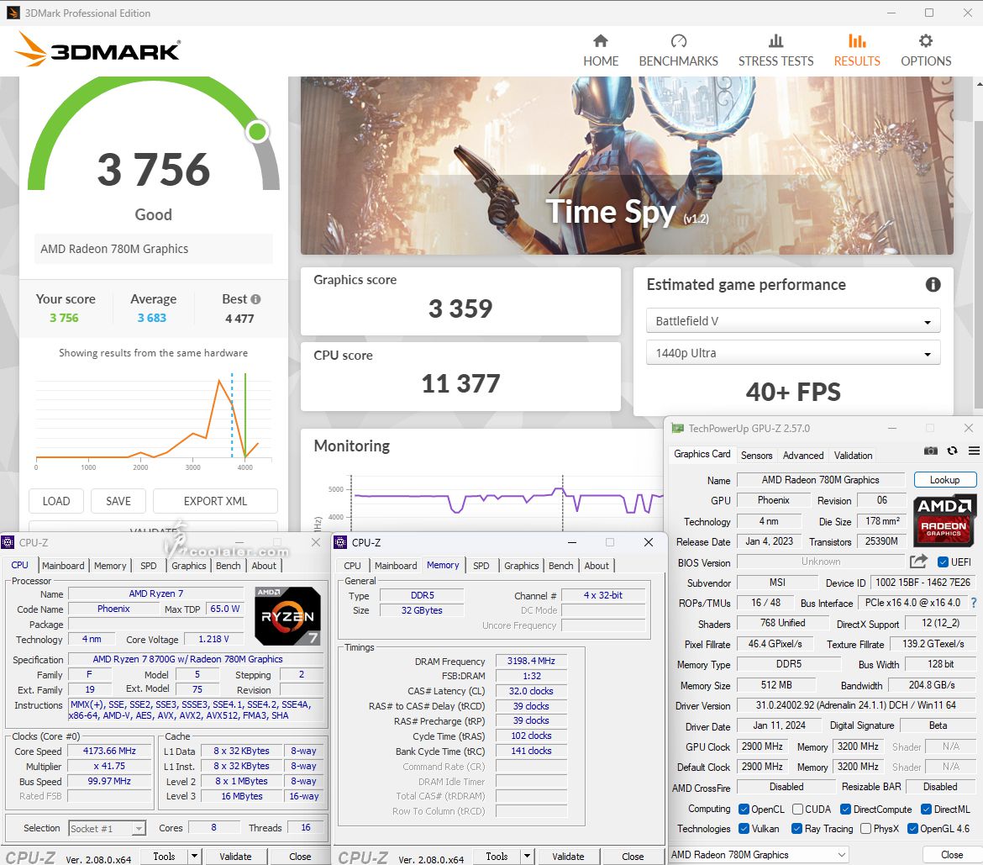Open the Options gear icon
983x865 pixels.
coord(926,41)
